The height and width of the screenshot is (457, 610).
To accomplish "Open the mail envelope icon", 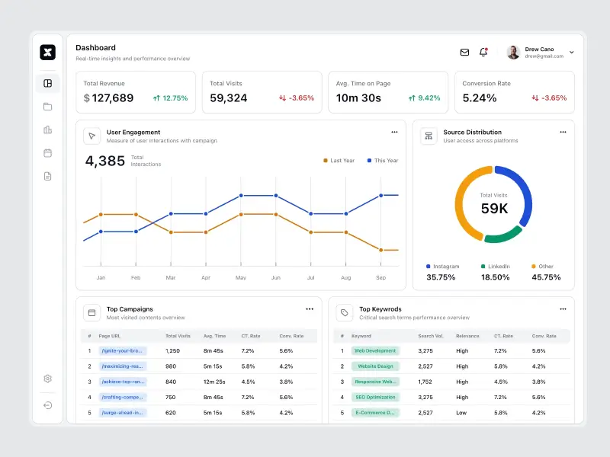I will (464, 53).
